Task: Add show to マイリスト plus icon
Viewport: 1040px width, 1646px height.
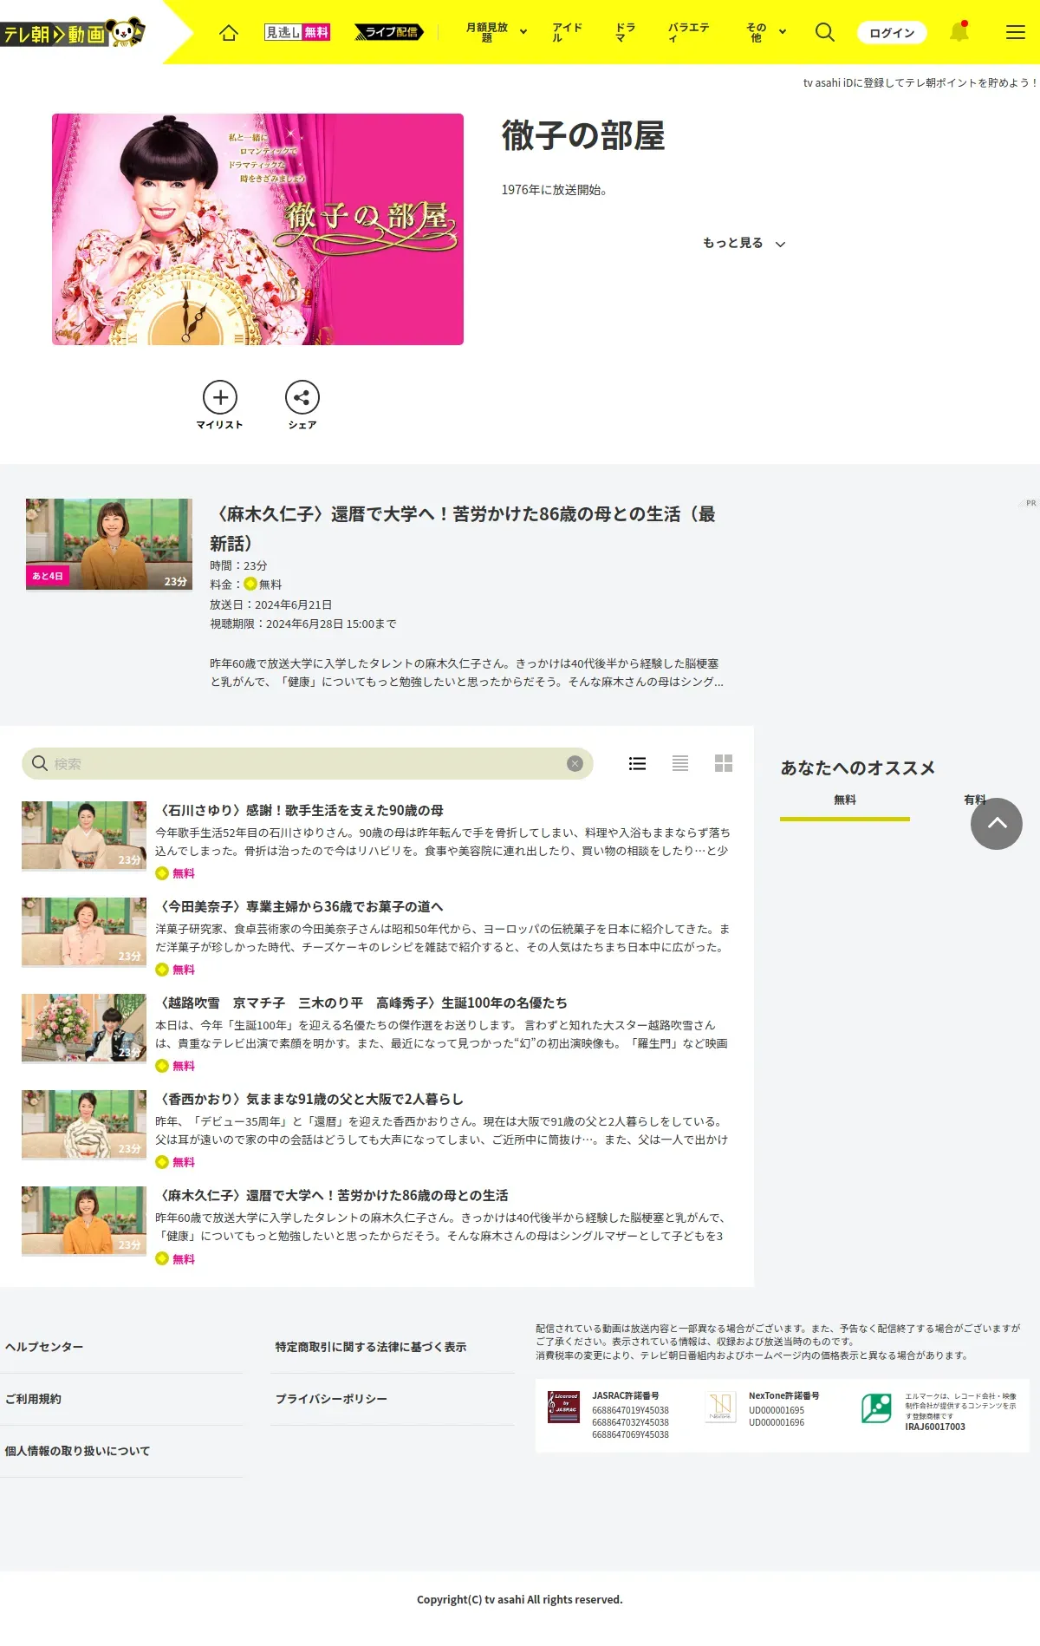Action: coord(220,397)
